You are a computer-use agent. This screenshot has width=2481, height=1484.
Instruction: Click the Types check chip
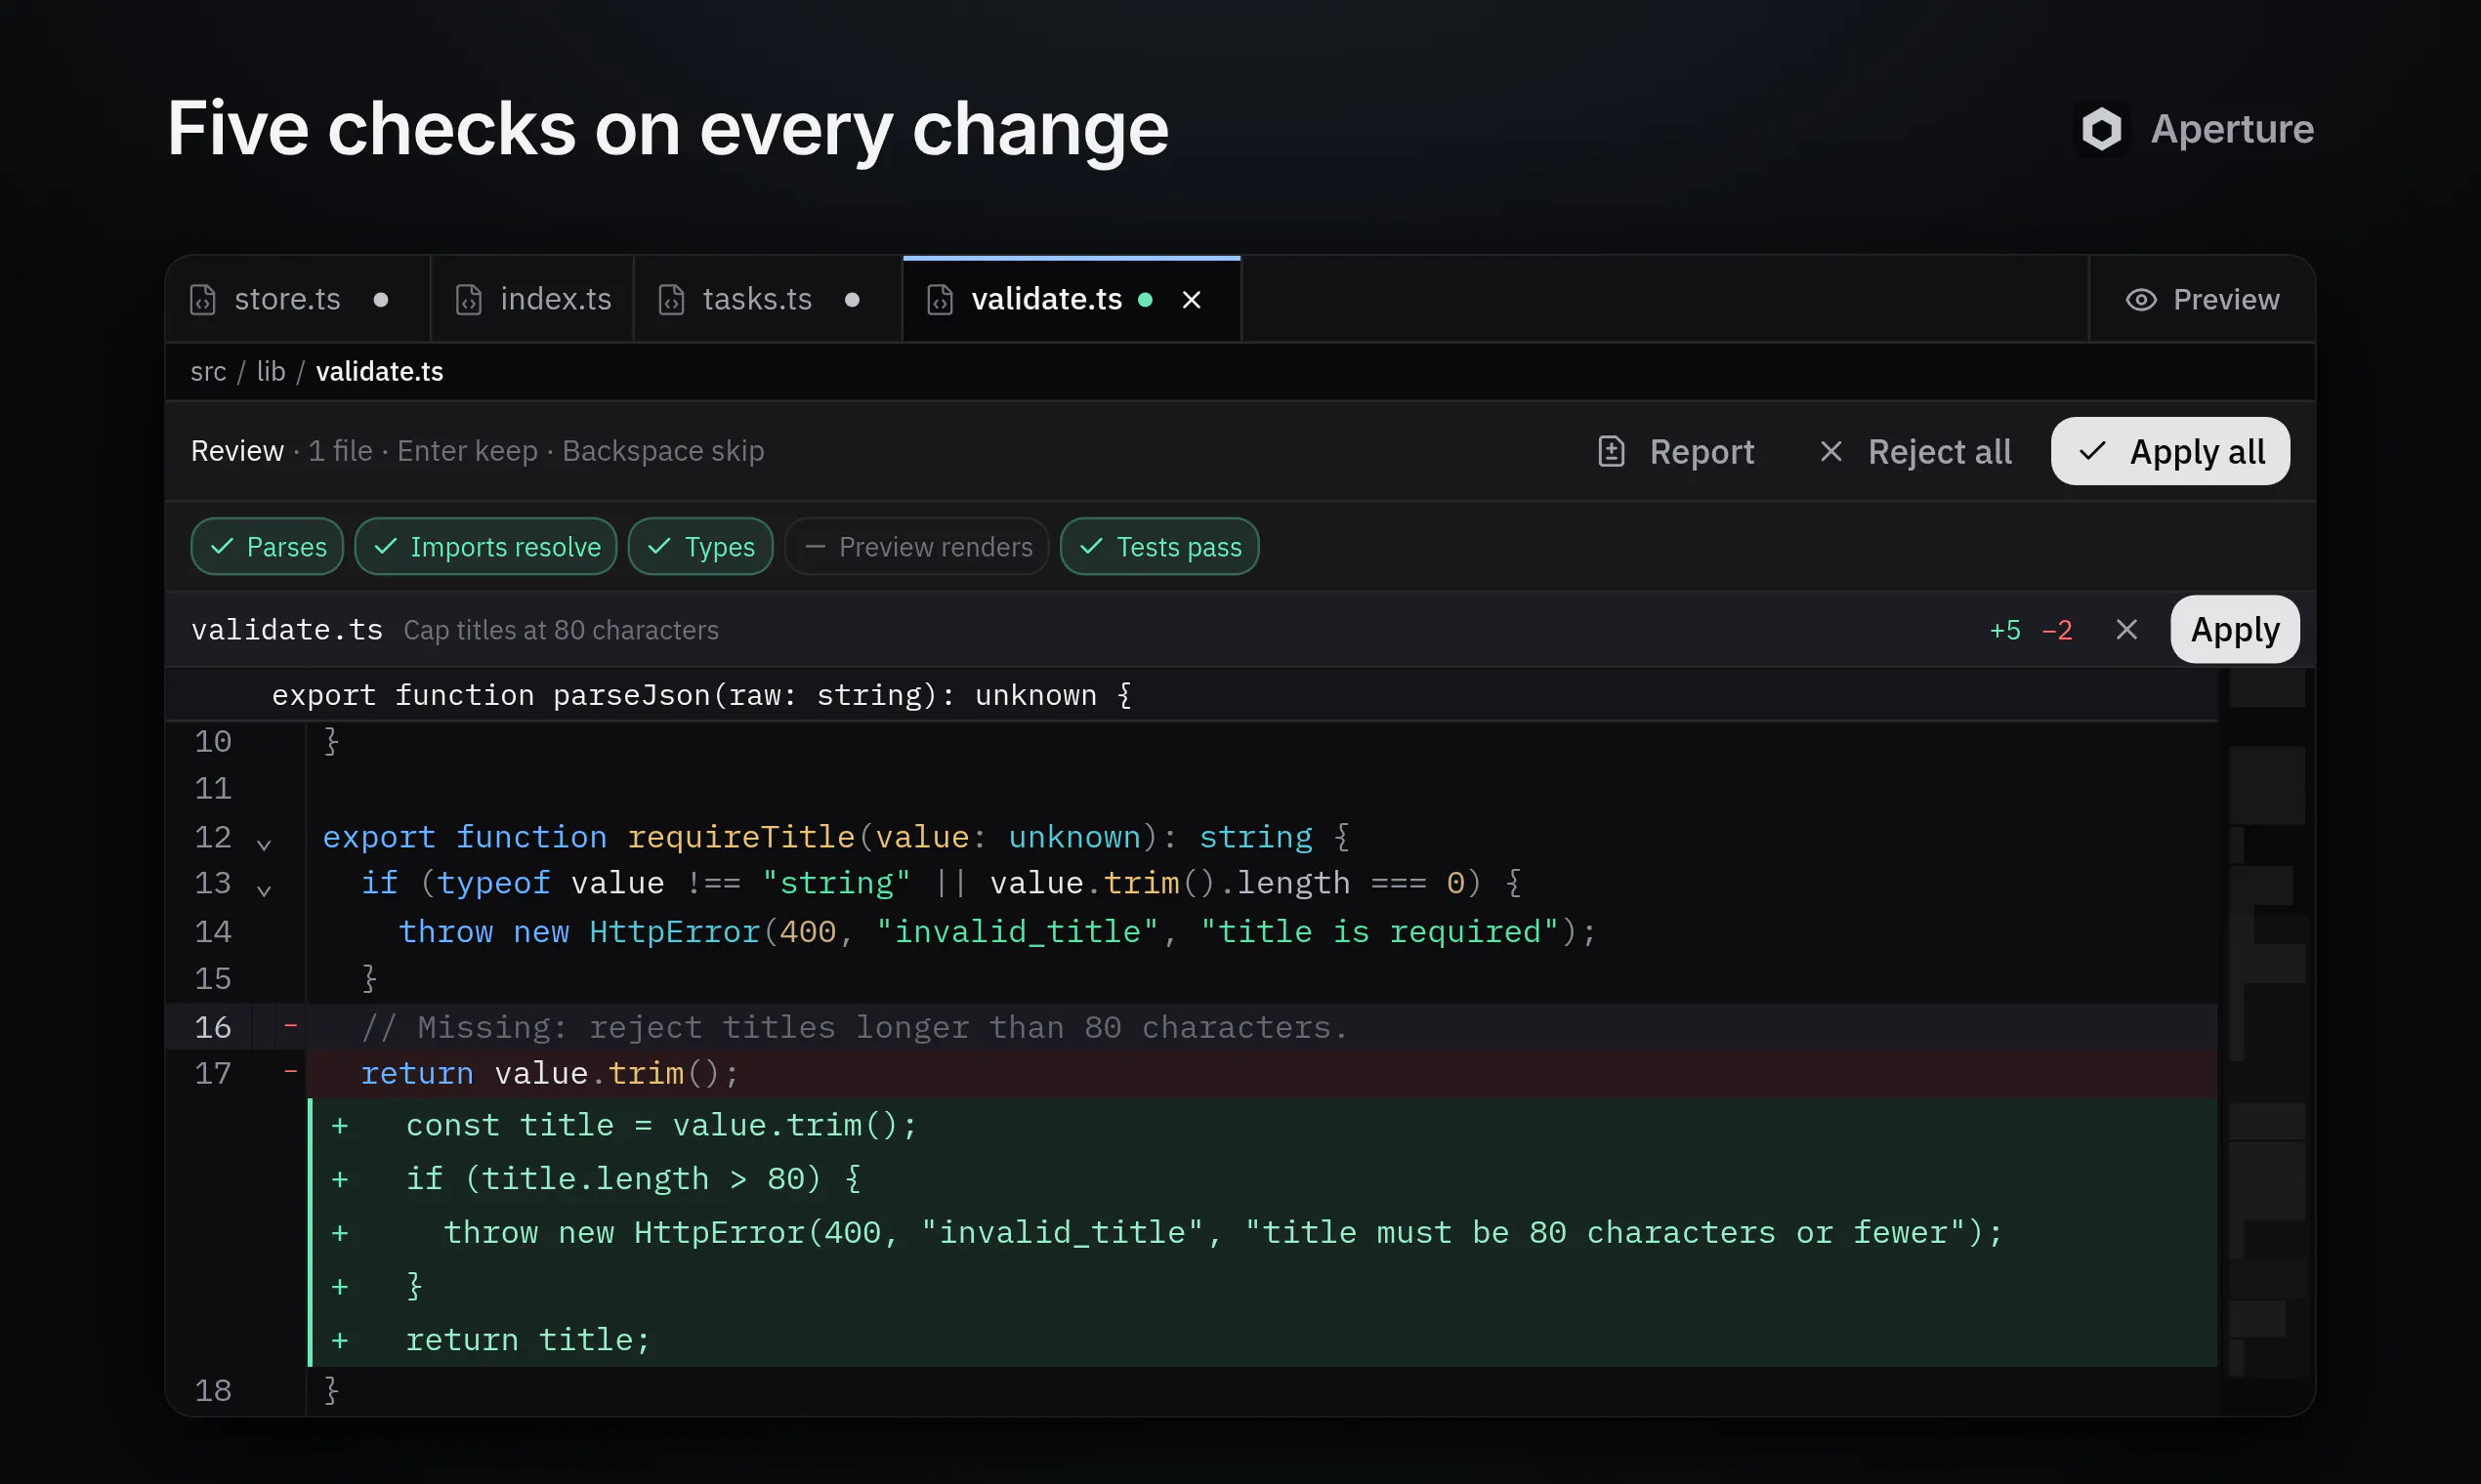click(700, 546)
